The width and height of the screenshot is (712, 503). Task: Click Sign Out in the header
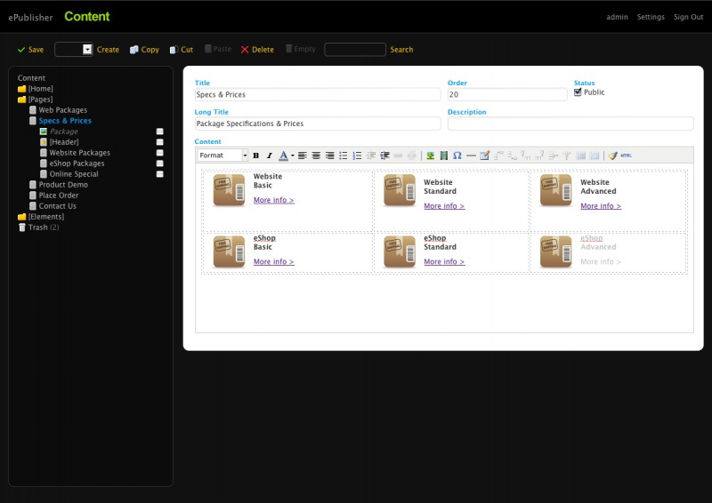[x=688, y=17]
